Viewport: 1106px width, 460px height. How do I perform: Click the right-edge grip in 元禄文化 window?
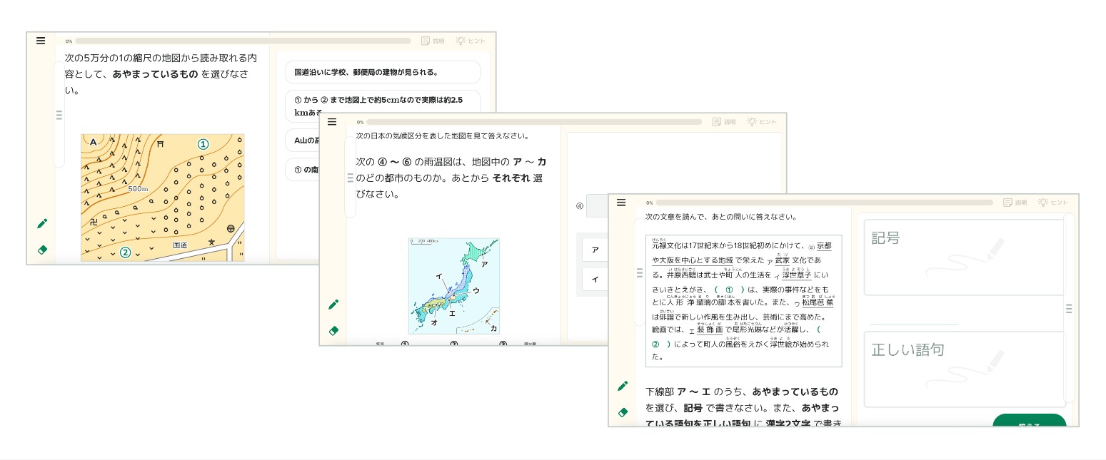point(1069,309)
